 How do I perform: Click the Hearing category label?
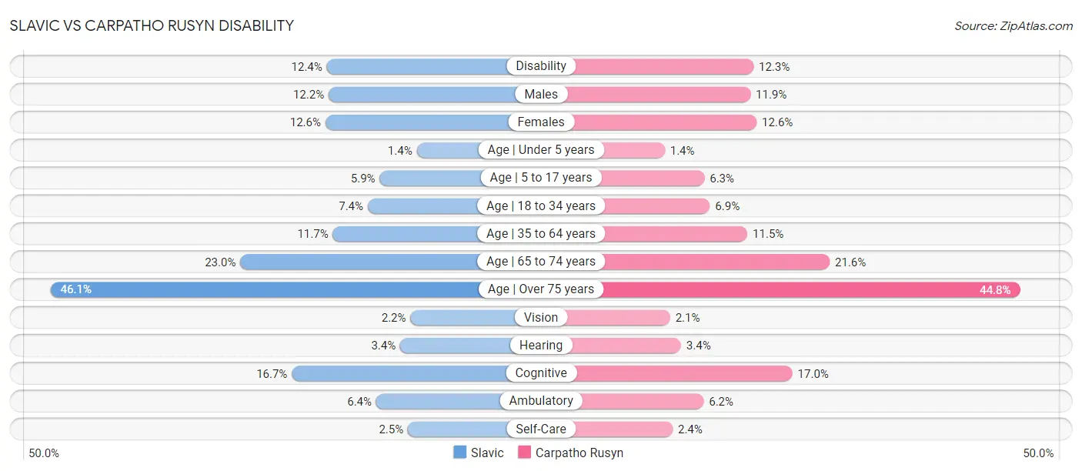point(541,346)
